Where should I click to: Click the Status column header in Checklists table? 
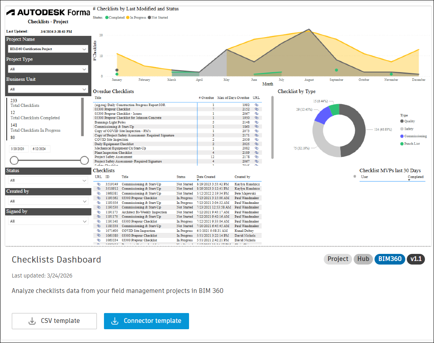tap(181, 177)
